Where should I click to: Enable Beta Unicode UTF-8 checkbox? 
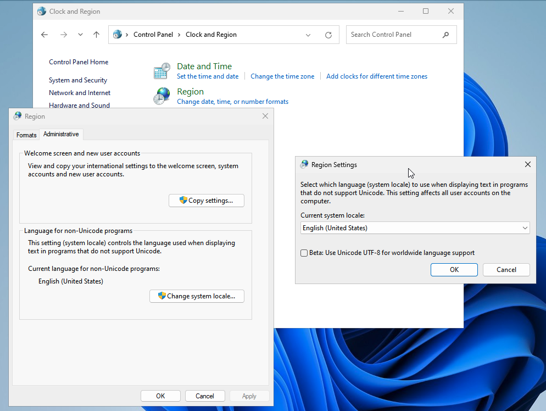[x=304, y=253]
